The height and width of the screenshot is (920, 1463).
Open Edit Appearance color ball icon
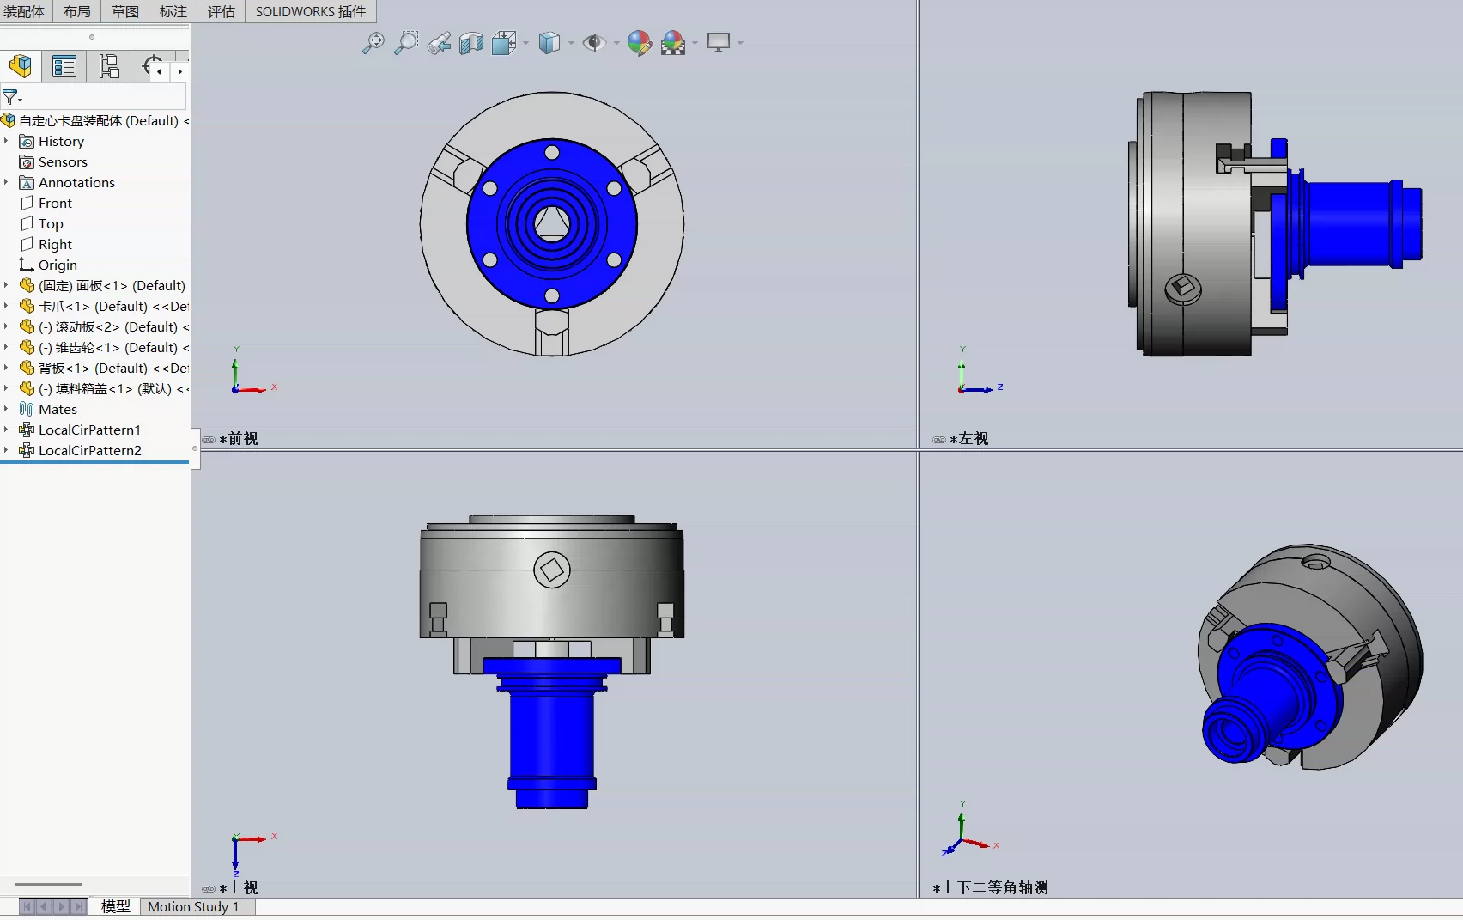[x=639, y=42]
